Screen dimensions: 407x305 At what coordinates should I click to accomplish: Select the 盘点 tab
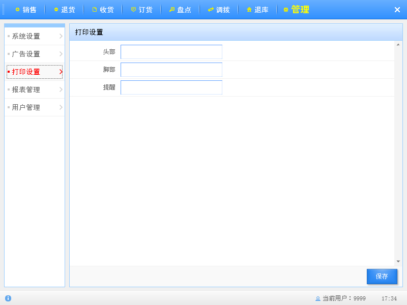(181, 10)
